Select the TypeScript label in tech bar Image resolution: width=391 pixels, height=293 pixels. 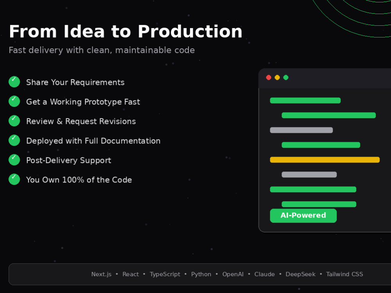tap(165, 274)
